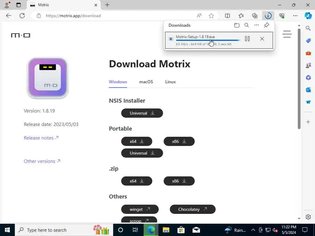The height and width of the screenshot is (236, 315).
Task: Open the scoop link
Action: tap(139, 220)
